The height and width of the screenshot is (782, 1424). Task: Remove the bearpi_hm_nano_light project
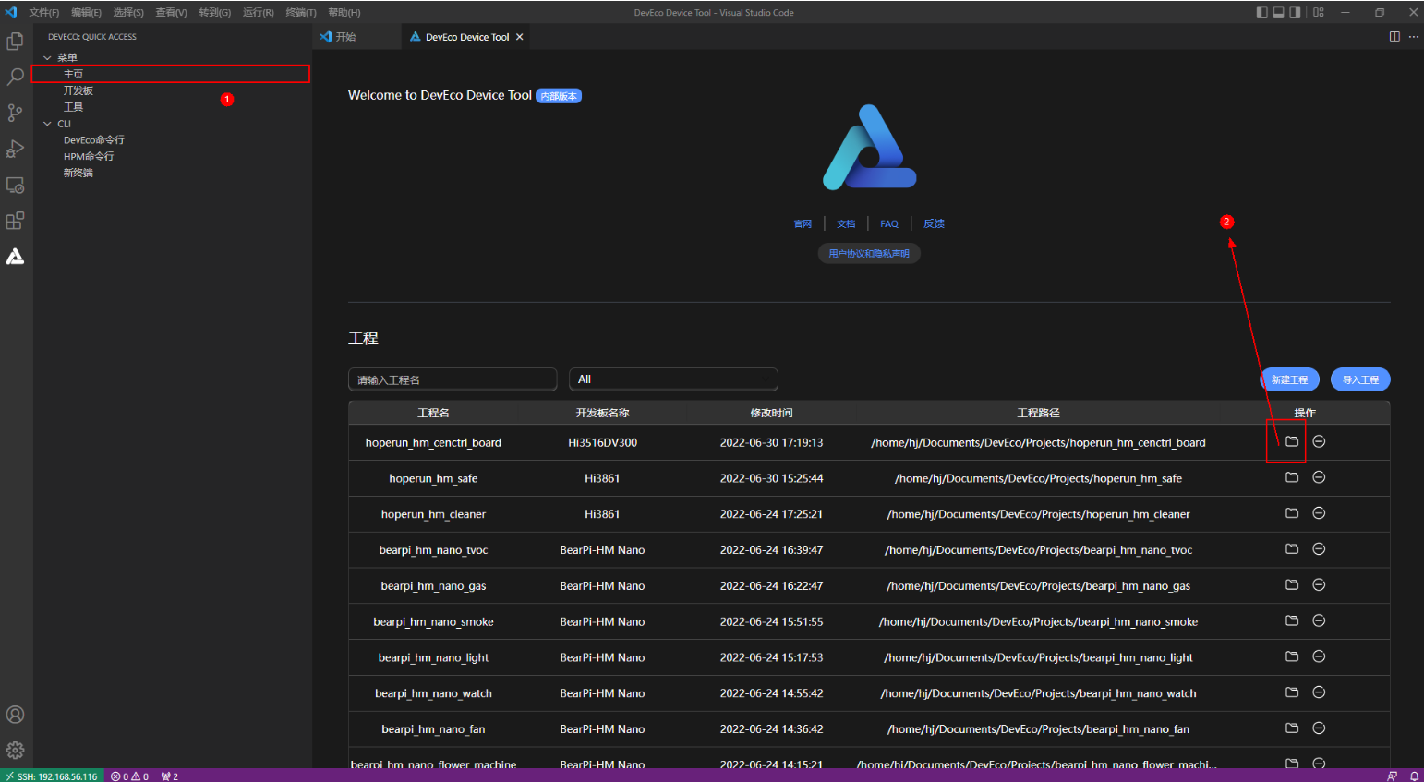[1319, 656]
